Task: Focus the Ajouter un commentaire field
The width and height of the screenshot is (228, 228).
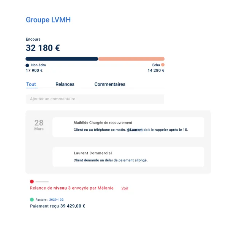Action: tap(95, 99)
